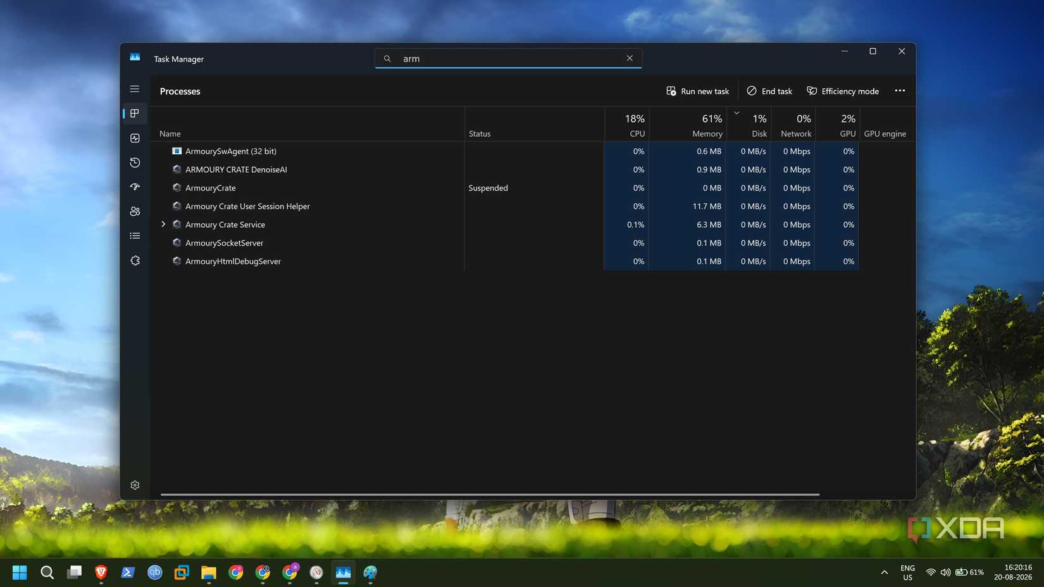Open the App history page in sidebar
This screenshot has height=587, width=1044.
[135, 163]
